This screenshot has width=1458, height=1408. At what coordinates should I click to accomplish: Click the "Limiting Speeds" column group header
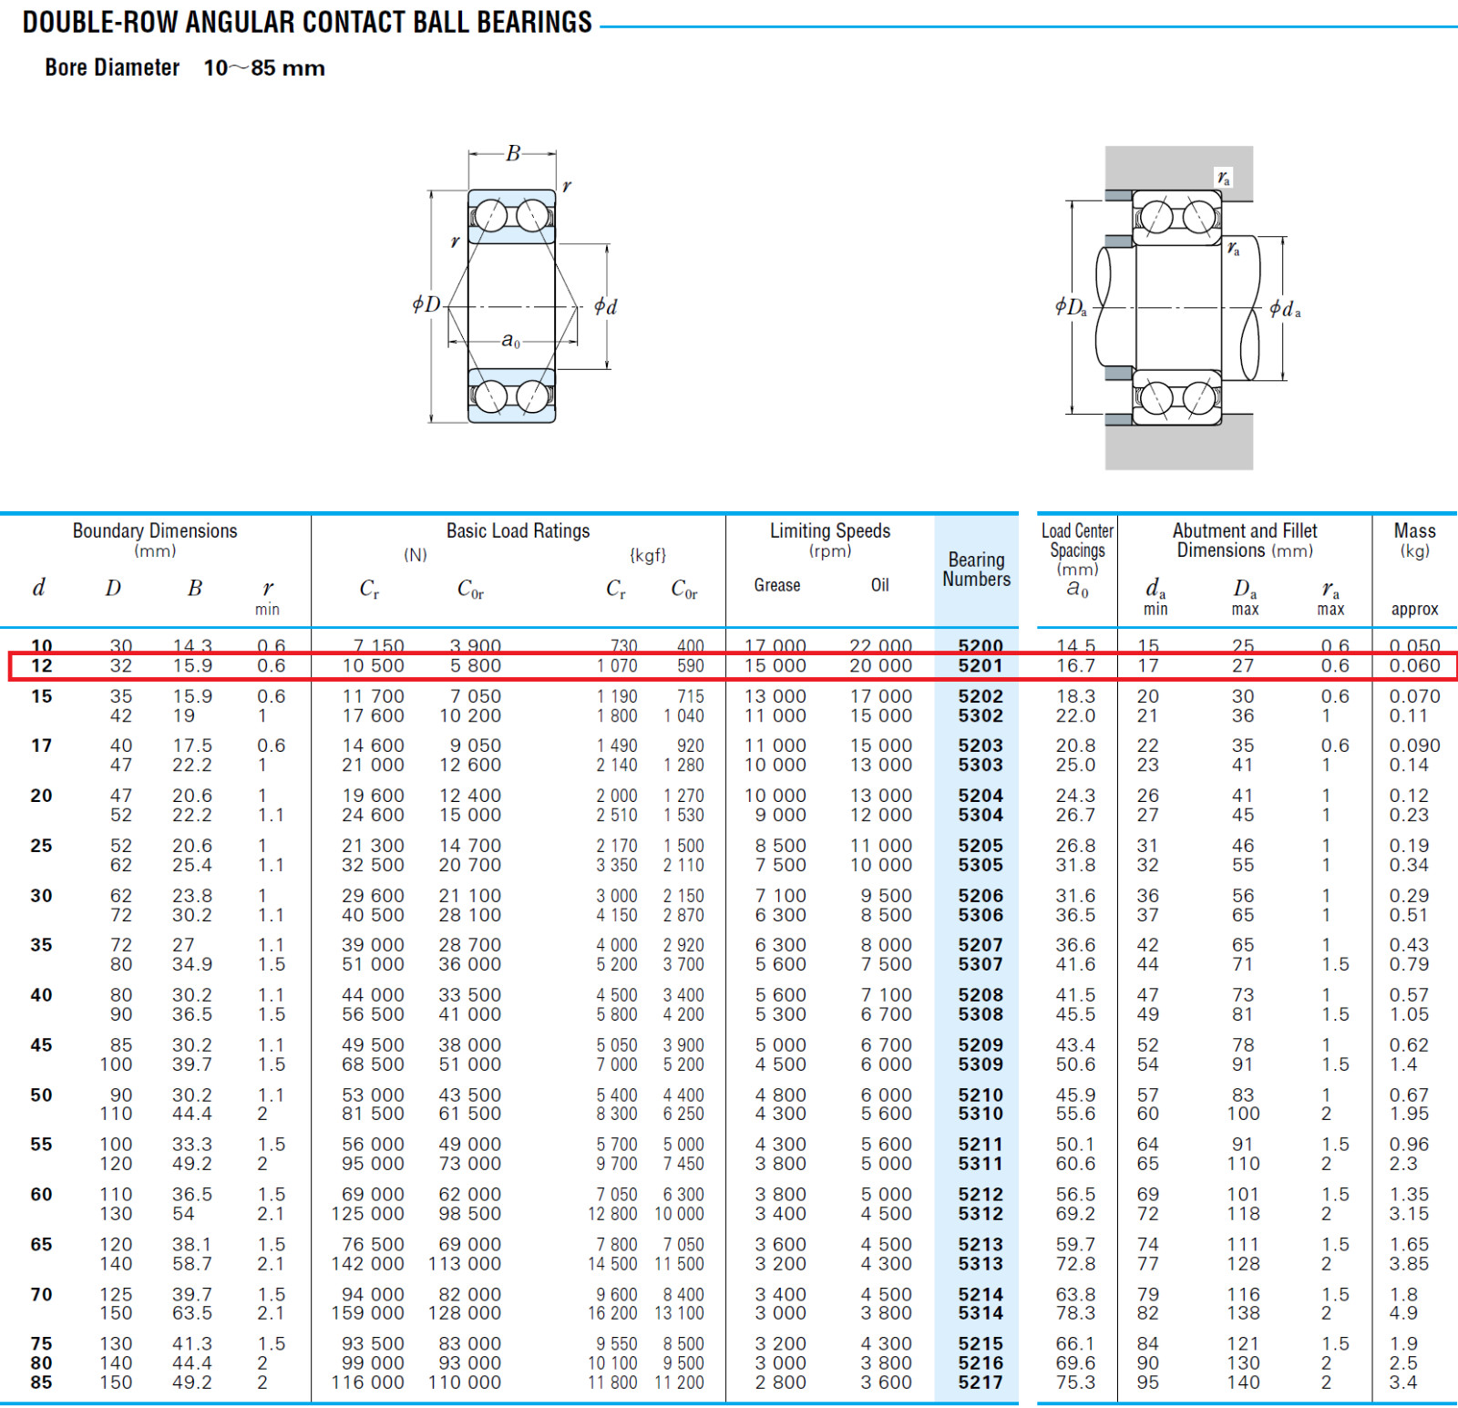(830, 530)
